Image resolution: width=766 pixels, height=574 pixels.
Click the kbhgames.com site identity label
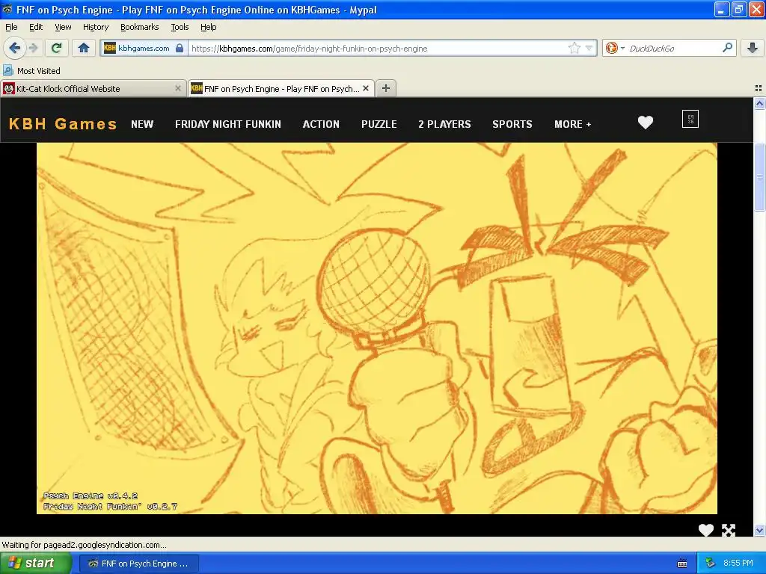(x=144, y=48)
